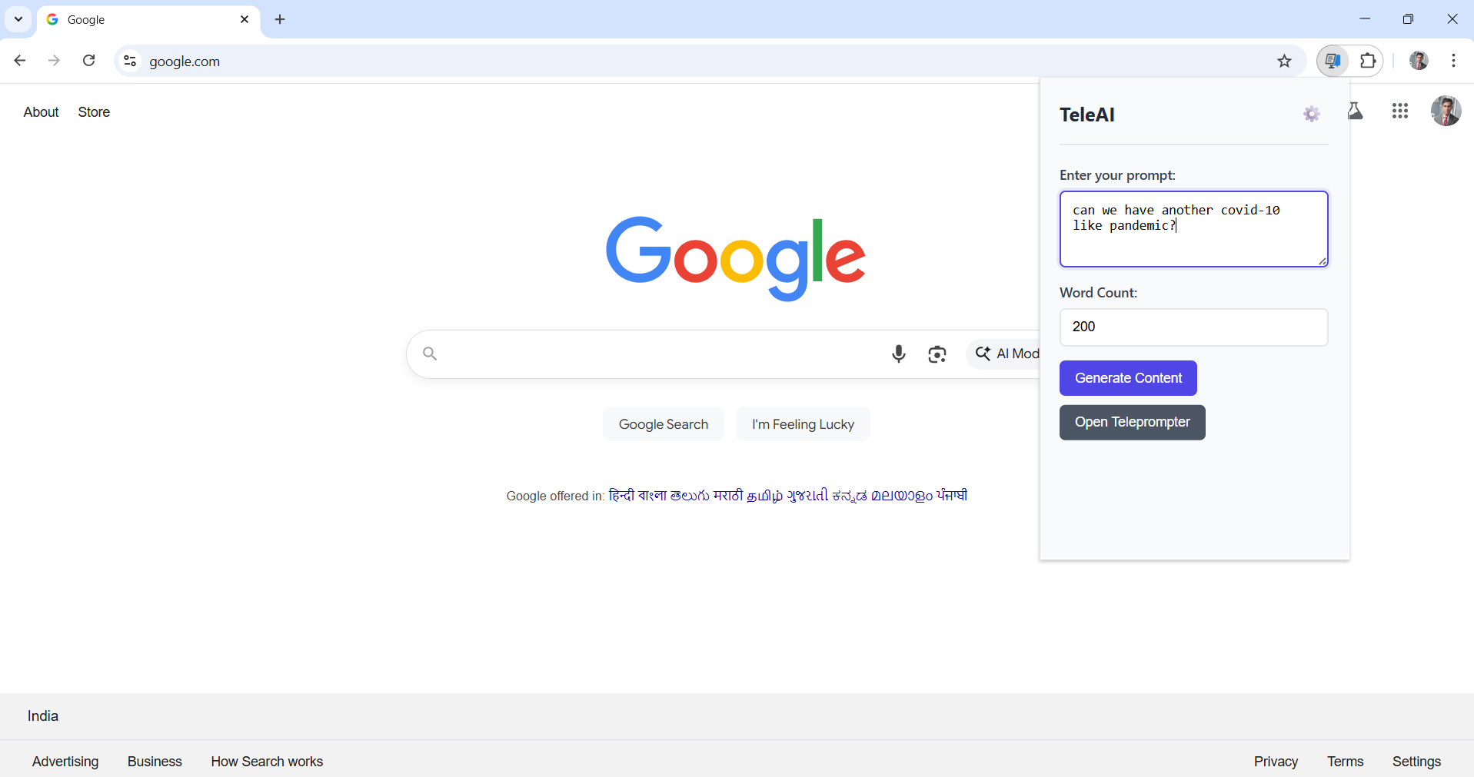
Task: Focus the Word Count field
Action: [x=1193, y=327]
